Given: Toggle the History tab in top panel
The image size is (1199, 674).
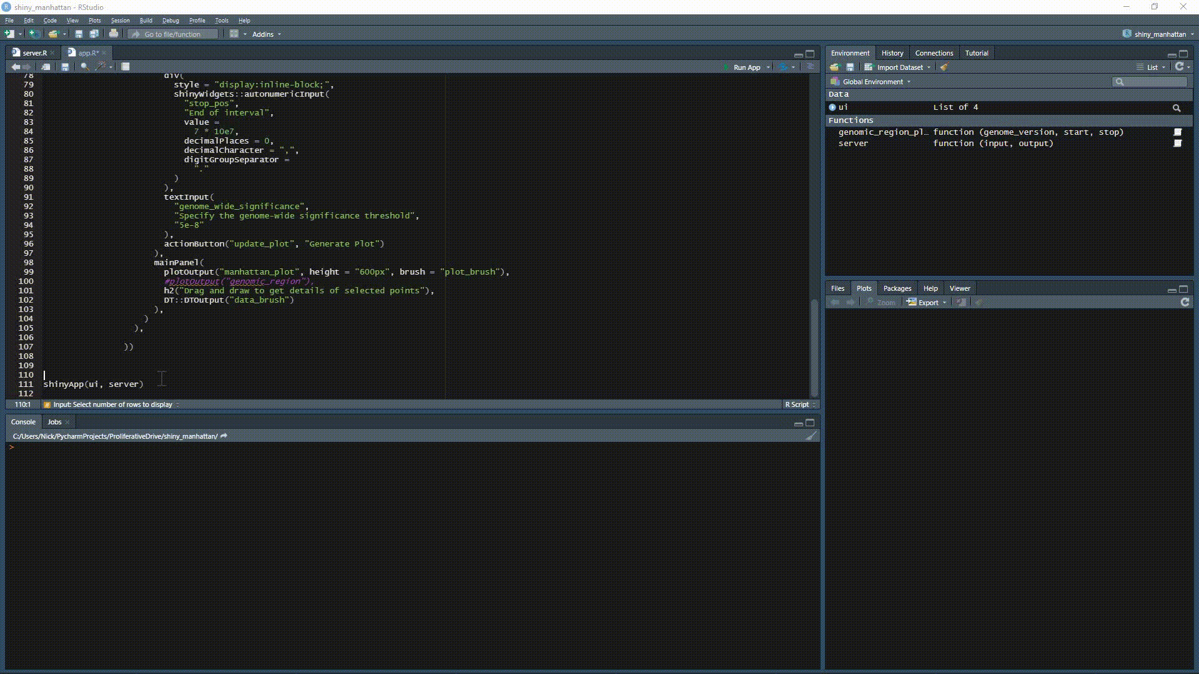Looking at the screenshot, I should point(892,52).
